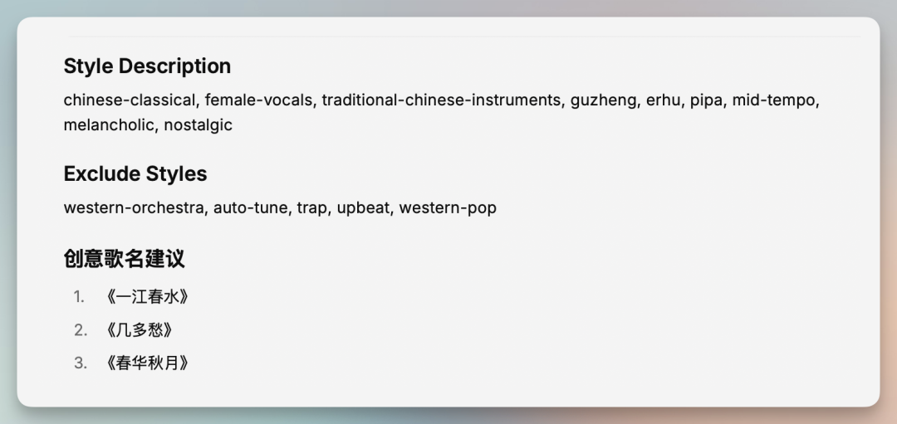Click the term western-orchestra in exclude list
This screenshot has width=897, height=424.
(133, 208)
